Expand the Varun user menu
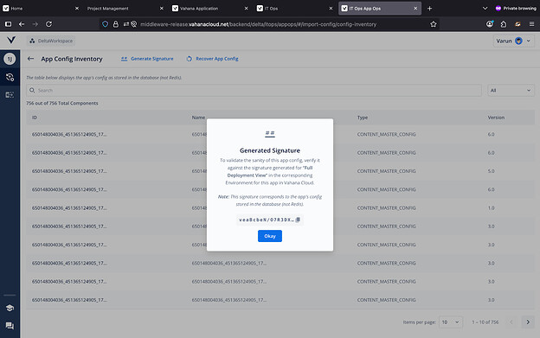 (x=513, y=41)
